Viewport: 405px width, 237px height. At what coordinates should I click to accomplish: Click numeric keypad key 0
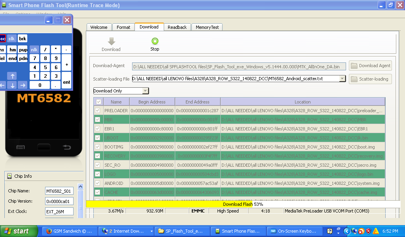tap(40, 85)
